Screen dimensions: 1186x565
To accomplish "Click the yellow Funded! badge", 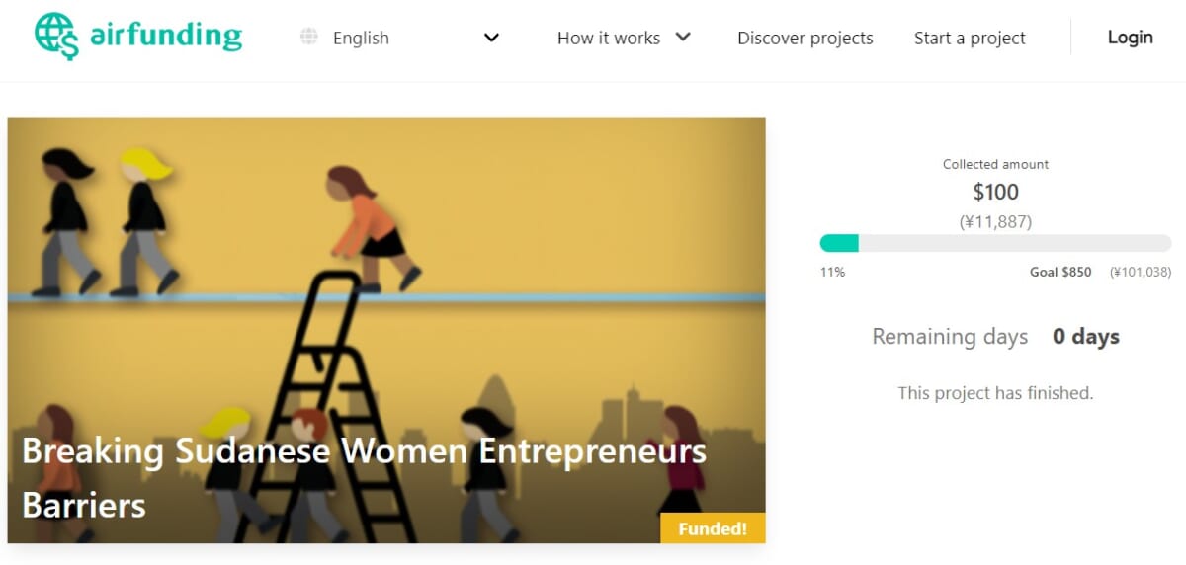I will (x=713, y=528).
